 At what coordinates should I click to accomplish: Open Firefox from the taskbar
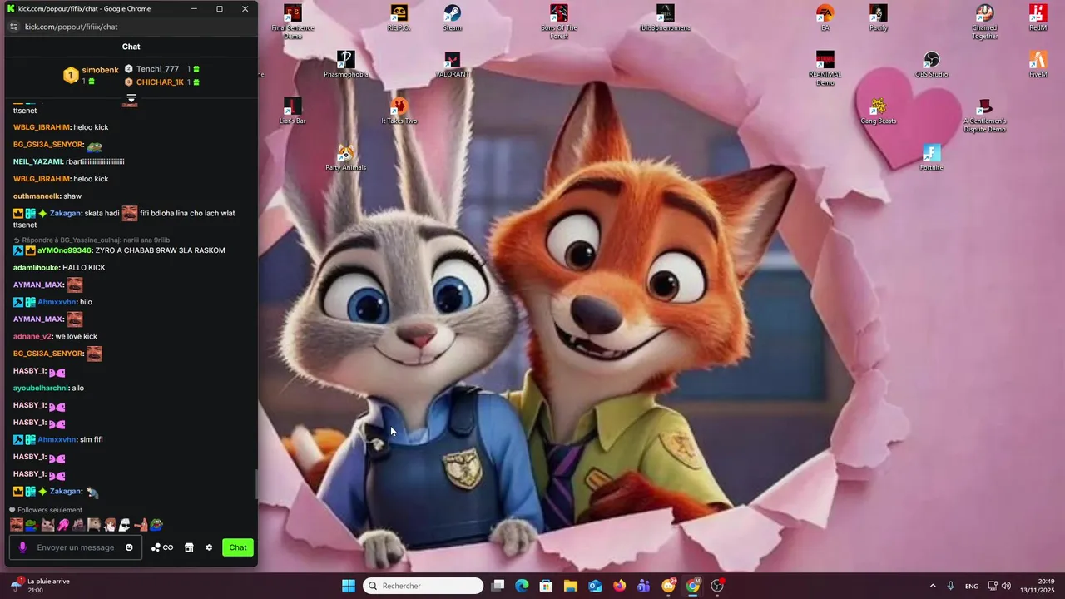click(619, 586)
